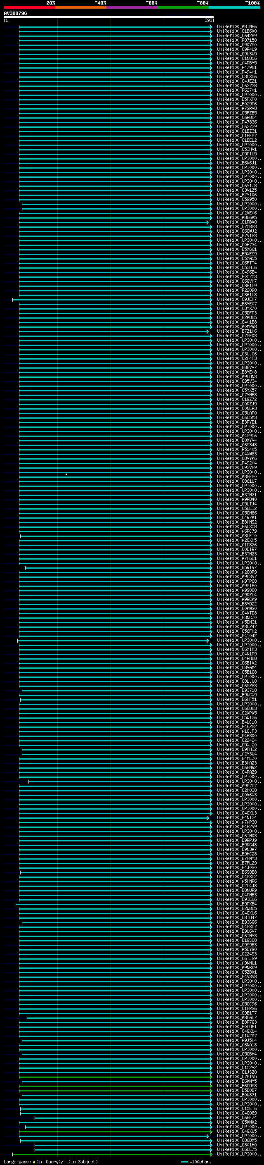Select the UniRef100_P47836 label
The width and height of the screenshot is (264, 1165).
click(x=237, y=122)
